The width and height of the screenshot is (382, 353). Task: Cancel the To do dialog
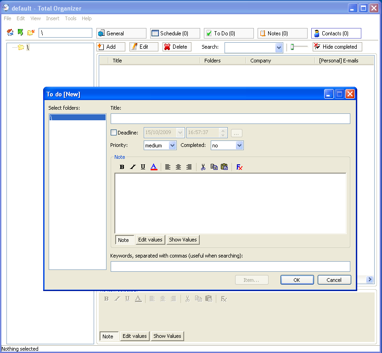tap(334, 280)
